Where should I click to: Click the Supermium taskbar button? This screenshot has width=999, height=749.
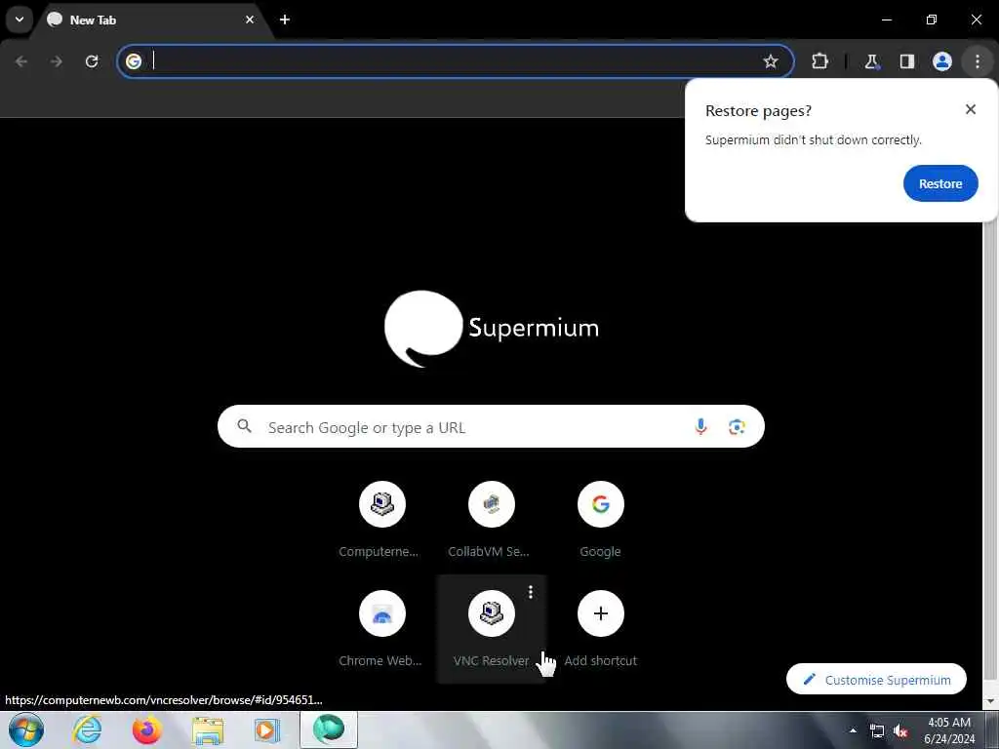tap(328, 729)
